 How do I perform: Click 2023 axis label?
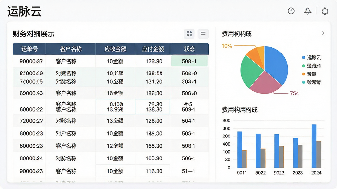pyautogui.click(x=298, y=173)
